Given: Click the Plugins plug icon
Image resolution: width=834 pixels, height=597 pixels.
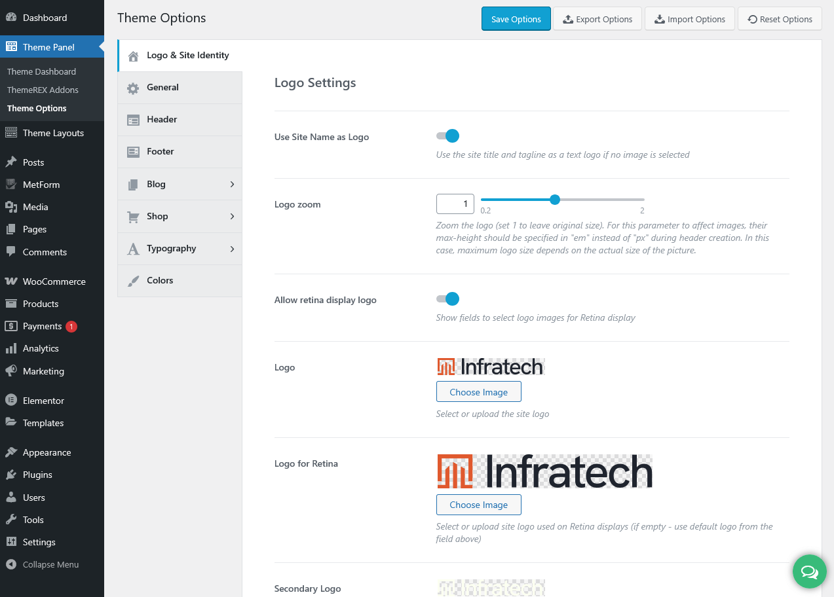Looking at the screenshot, I should (11, 475).
